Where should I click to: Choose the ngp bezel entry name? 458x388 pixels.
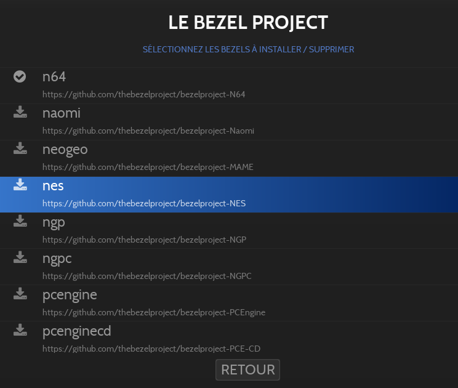[x=54, y=222]
